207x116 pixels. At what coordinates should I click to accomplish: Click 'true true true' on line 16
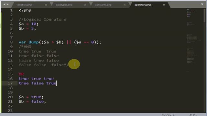coord(36,79)
